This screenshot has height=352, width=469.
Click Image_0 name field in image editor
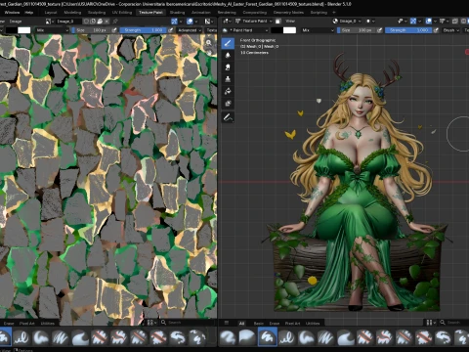click(68, 22)
